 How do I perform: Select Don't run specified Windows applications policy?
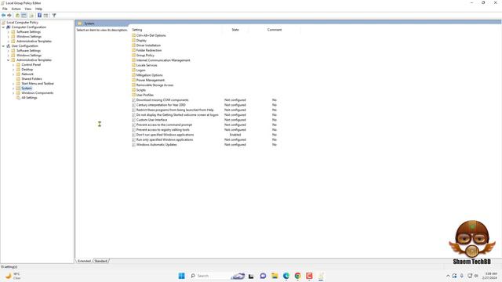pos(165,135)
